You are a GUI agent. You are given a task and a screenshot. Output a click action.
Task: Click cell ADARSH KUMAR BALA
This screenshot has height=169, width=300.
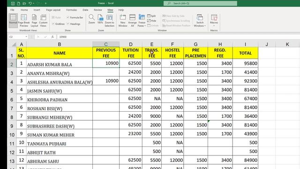tap(60, 63)
